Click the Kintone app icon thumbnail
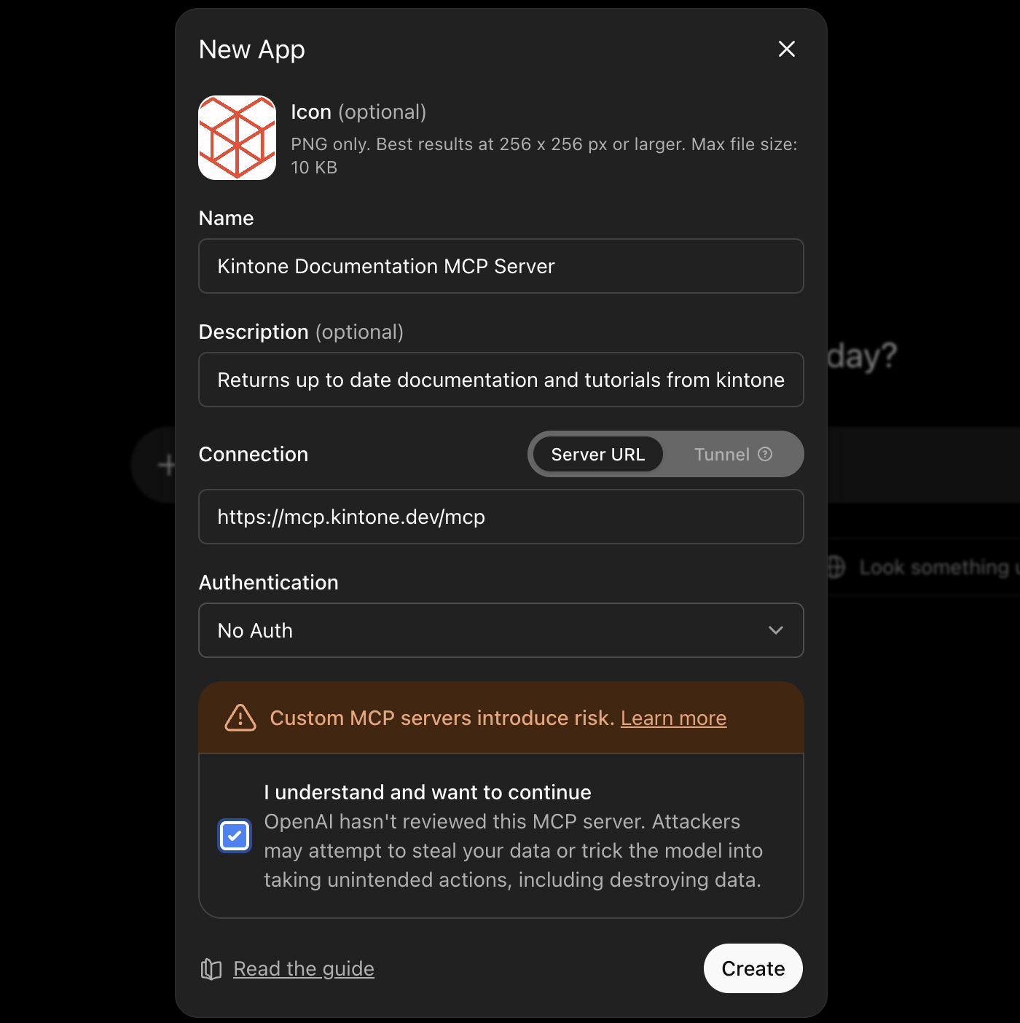 (x=238, y=138)
